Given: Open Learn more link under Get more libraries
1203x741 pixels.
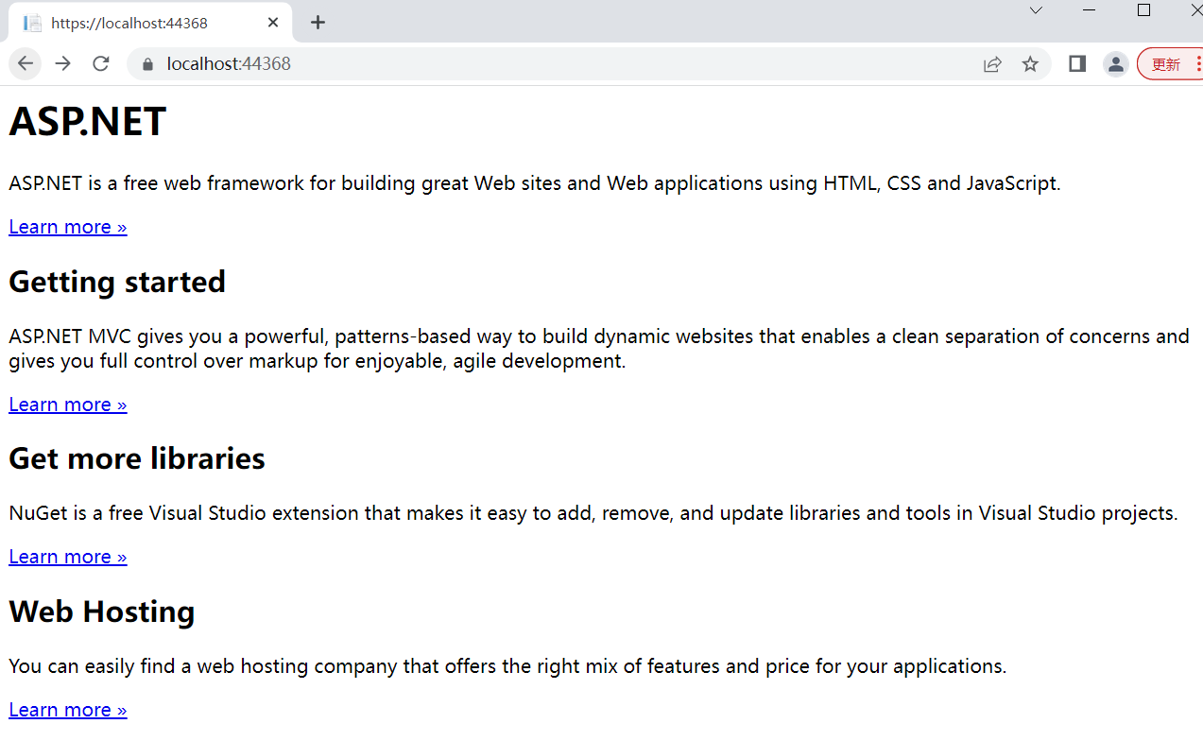Looking at the screenshot, I should pos(68,557).
